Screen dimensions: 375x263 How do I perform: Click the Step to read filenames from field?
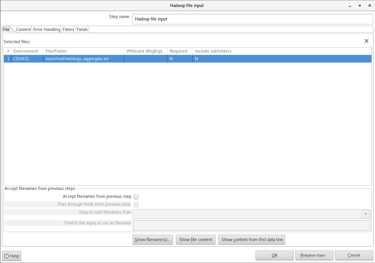coord(247,214)
